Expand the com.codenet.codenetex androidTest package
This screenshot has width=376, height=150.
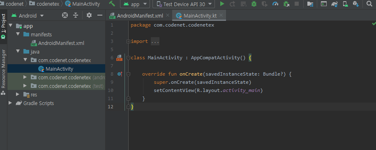tap(25, 77)
